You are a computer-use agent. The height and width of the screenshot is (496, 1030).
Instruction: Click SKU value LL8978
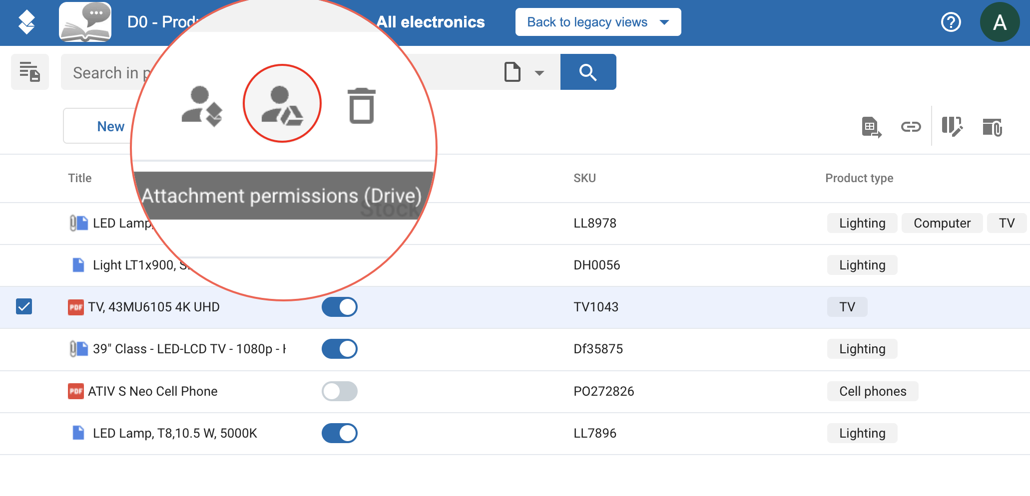tap(595, 223)
